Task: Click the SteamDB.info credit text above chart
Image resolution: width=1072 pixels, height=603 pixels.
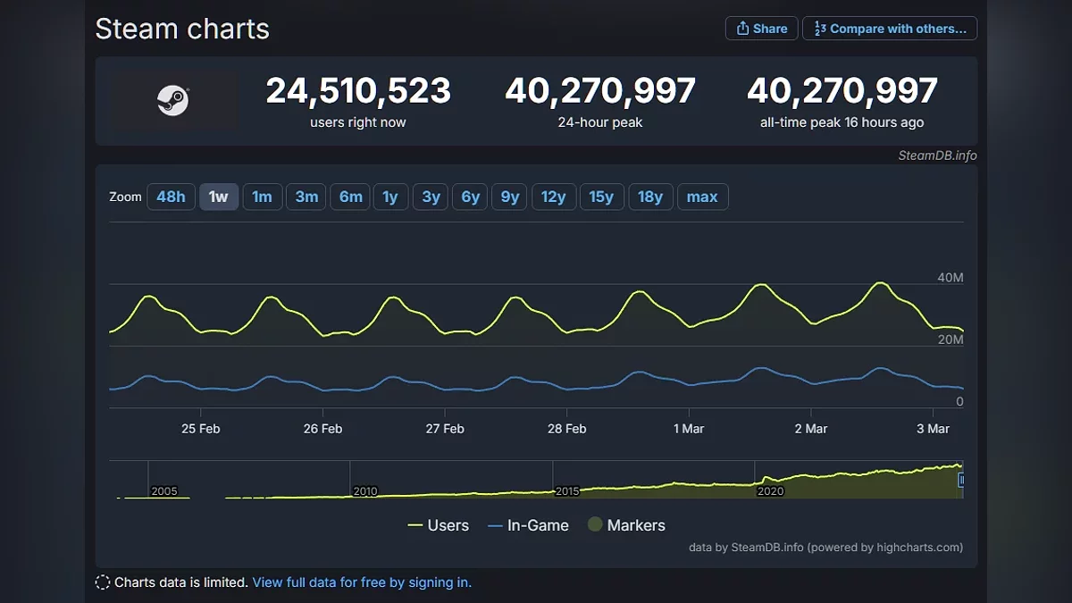Action: 937,155
